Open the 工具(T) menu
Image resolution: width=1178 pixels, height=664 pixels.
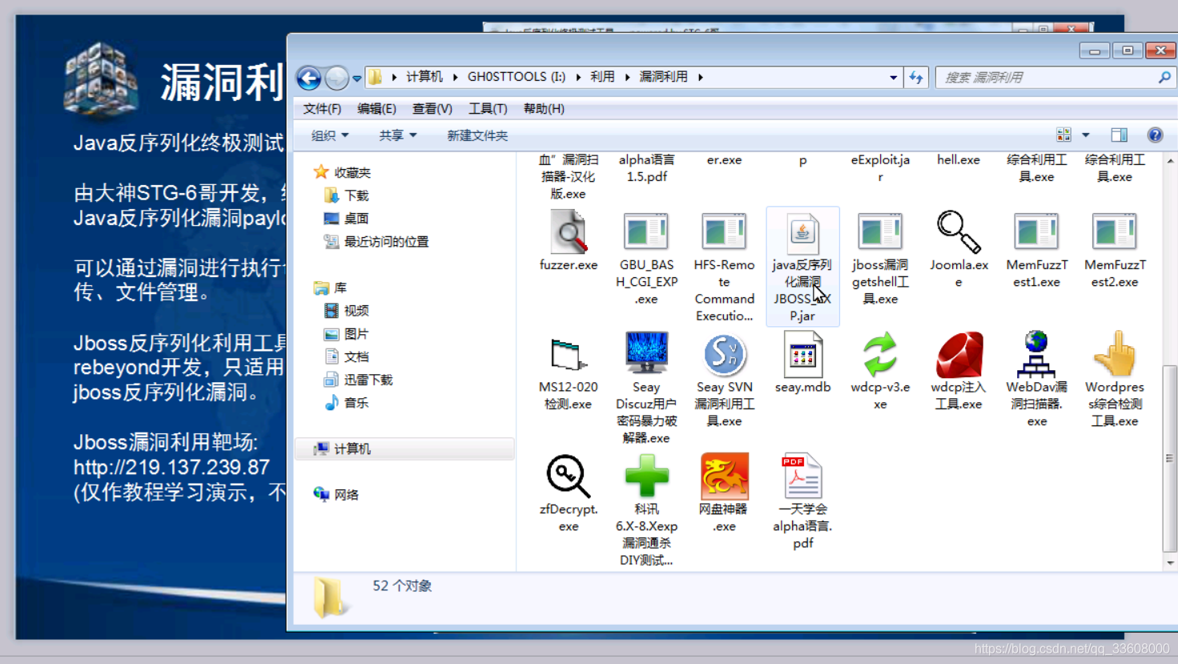click(487, 108)
